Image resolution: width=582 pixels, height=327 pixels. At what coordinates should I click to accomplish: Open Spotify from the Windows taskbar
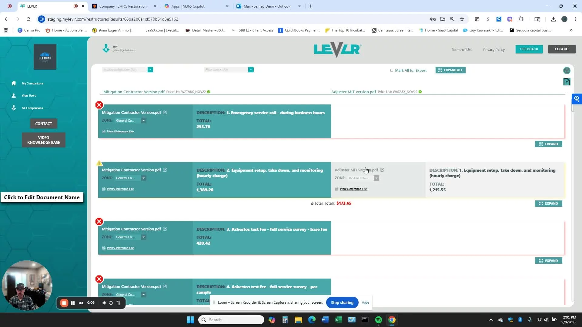click(378, 320)
